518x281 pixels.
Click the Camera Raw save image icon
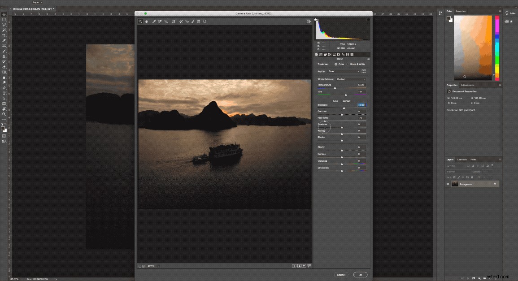click(x=309, y=21)
